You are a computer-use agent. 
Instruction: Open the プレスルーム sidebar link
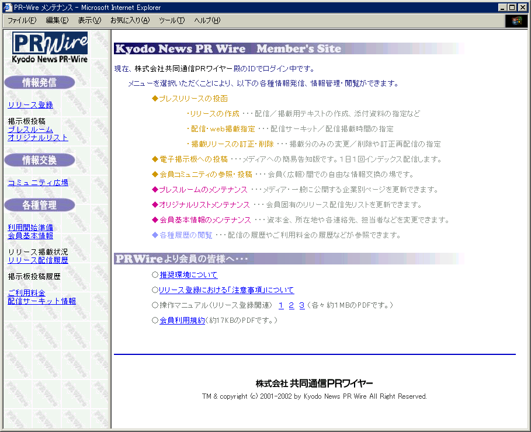[x=30, y=130]
